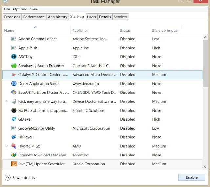Screen dimensions: 210x187
Task: Switch to the Performance tab
Action: [34, 17]
